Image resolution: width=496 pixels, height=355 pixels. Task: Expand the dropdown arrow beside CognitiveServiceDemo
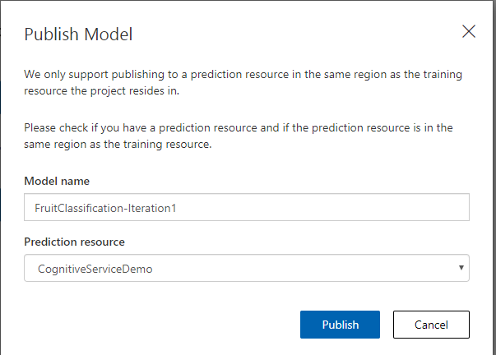pos(461,268)
